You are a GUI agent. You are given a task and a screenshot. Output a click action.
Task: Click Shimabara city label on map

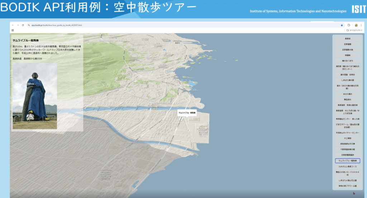click(177, 42)
